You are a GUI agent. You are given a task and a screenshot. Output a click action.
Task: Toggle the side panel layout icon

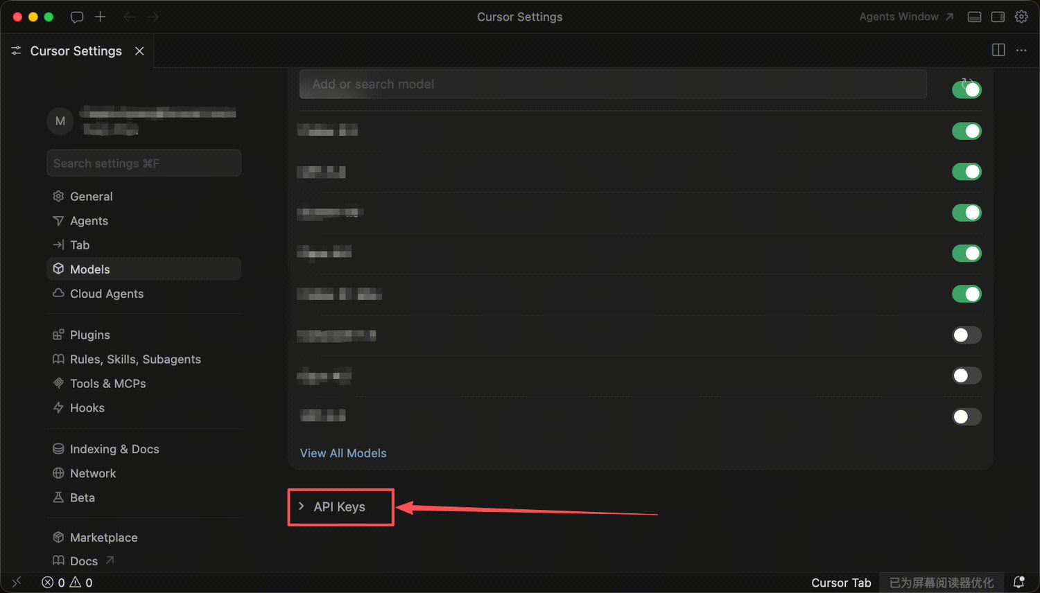coord(998,17)
